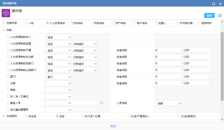The image size is (224, 130).
Task: Click the scrollbar up arrow
Action: point(222,22)
